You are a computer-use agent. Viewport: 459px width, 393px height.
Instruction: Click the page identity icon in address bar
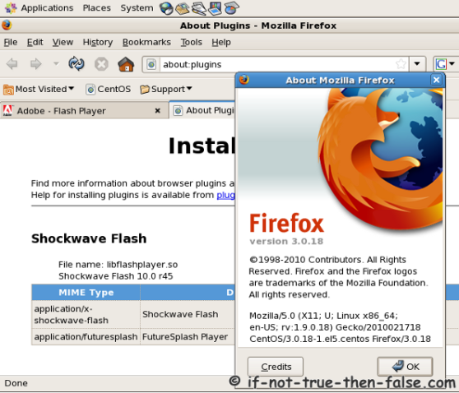click(x=151, y=64)
